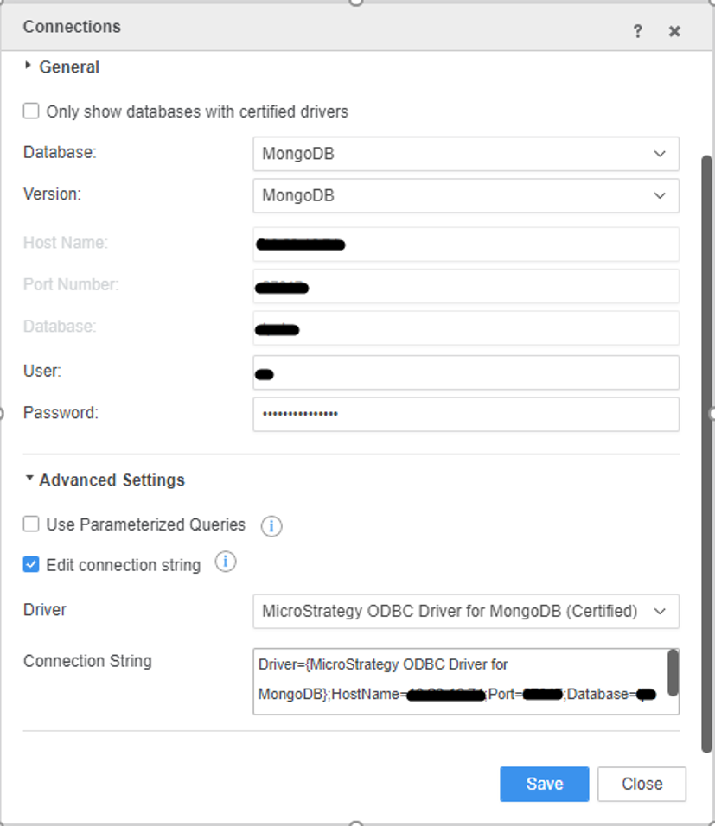View info about Use Parameterized Queries
The image size is (715, 826).
(x=271, y=526)
